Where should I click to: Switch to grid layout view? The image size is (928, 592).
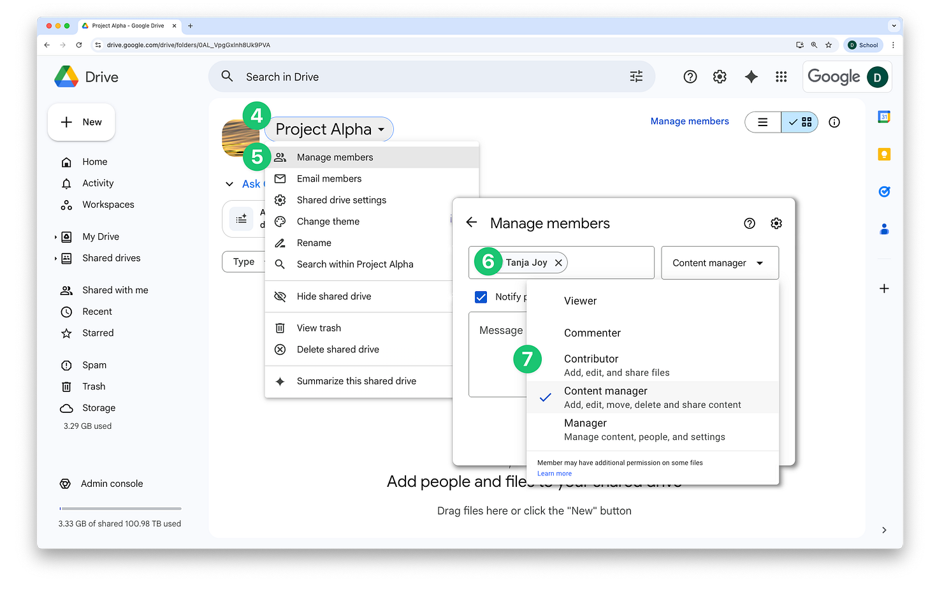click(800, 122)
